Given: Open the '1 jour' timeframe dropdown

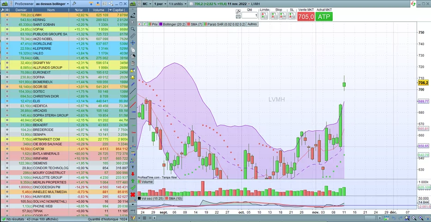Looking at the screenshot, I should 160,4.
